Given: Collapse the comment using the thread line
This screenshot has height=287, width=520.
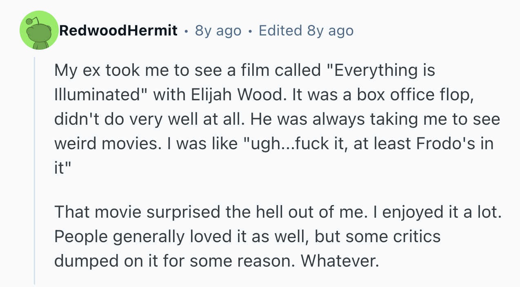Looking at the screenshot, I should pos(35,171).
